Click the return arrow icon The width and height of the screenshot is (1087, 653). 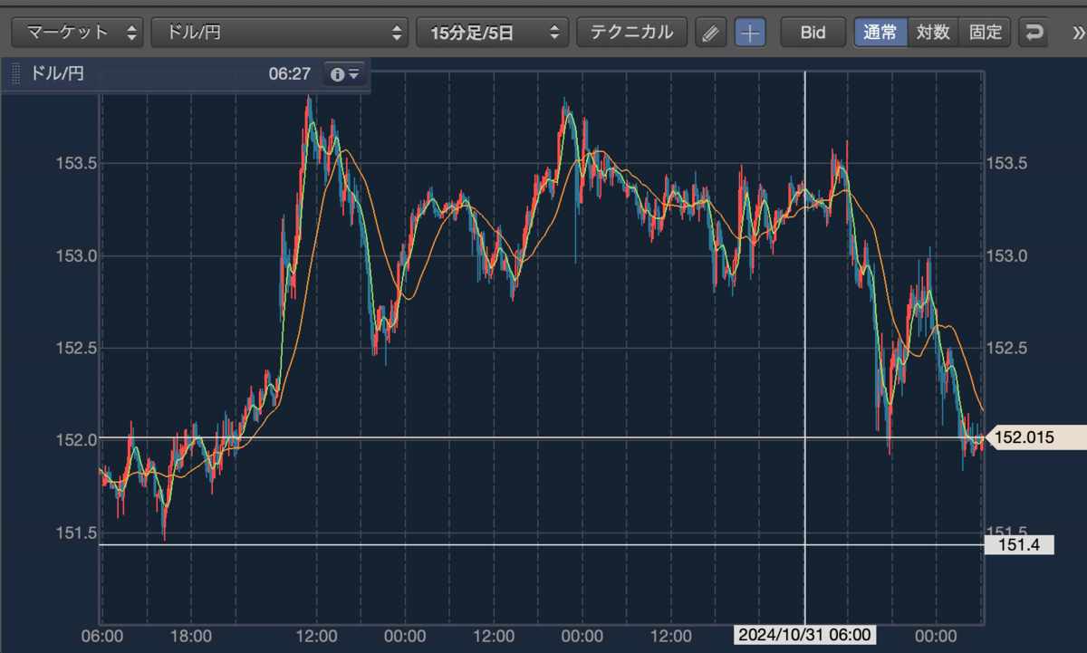1034,34
